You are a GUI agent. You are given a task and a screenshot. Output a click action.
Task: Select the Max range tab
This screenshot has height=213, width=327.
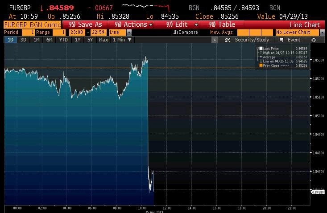pyautogui.click(x=103, y=40)
